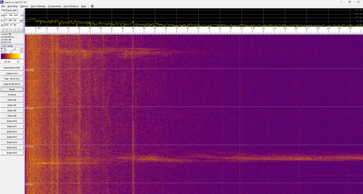The image size is (363, 194).
Task: Click left arrow of brightness B slider
Action: (x=5, y=48)
